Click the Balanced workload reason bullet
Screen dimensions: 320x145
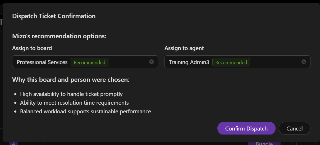[x=85, y=112]
